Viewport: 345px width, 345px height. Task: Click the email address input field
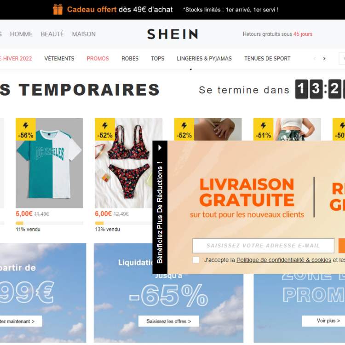tap(264, 246)
